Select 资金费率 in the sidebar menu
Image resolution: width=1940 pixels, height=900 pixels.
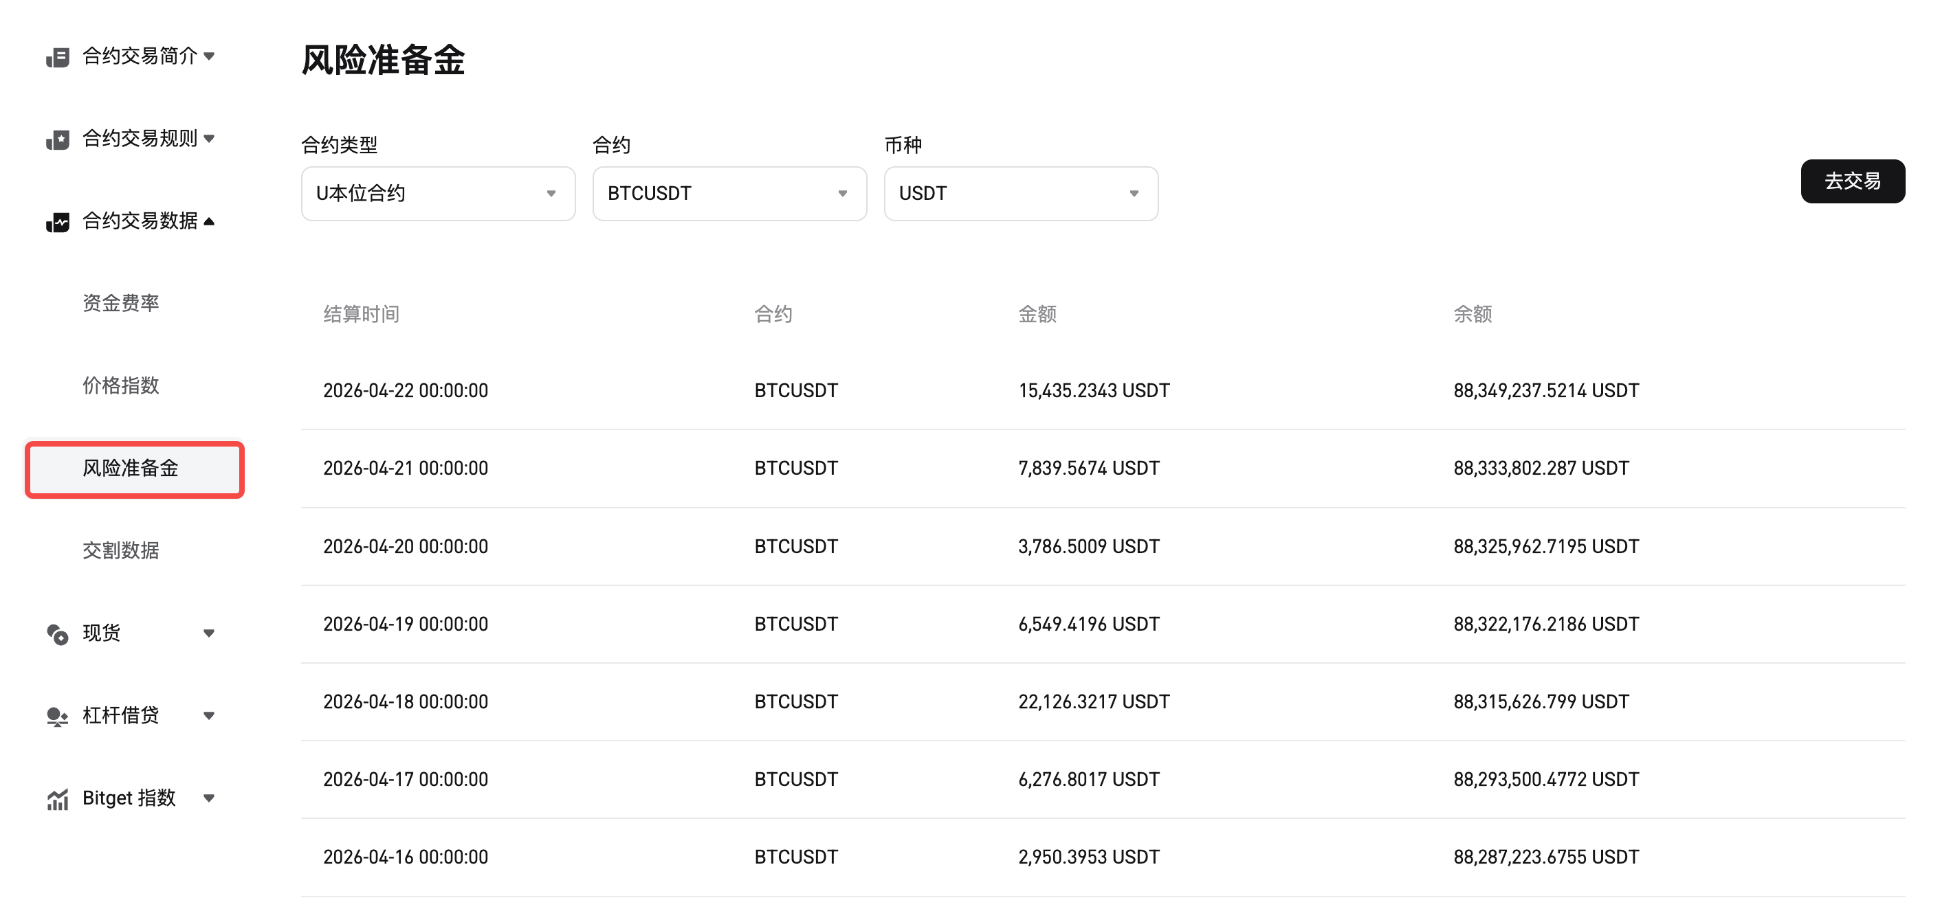pyautogui.click(x=120, y=303)
